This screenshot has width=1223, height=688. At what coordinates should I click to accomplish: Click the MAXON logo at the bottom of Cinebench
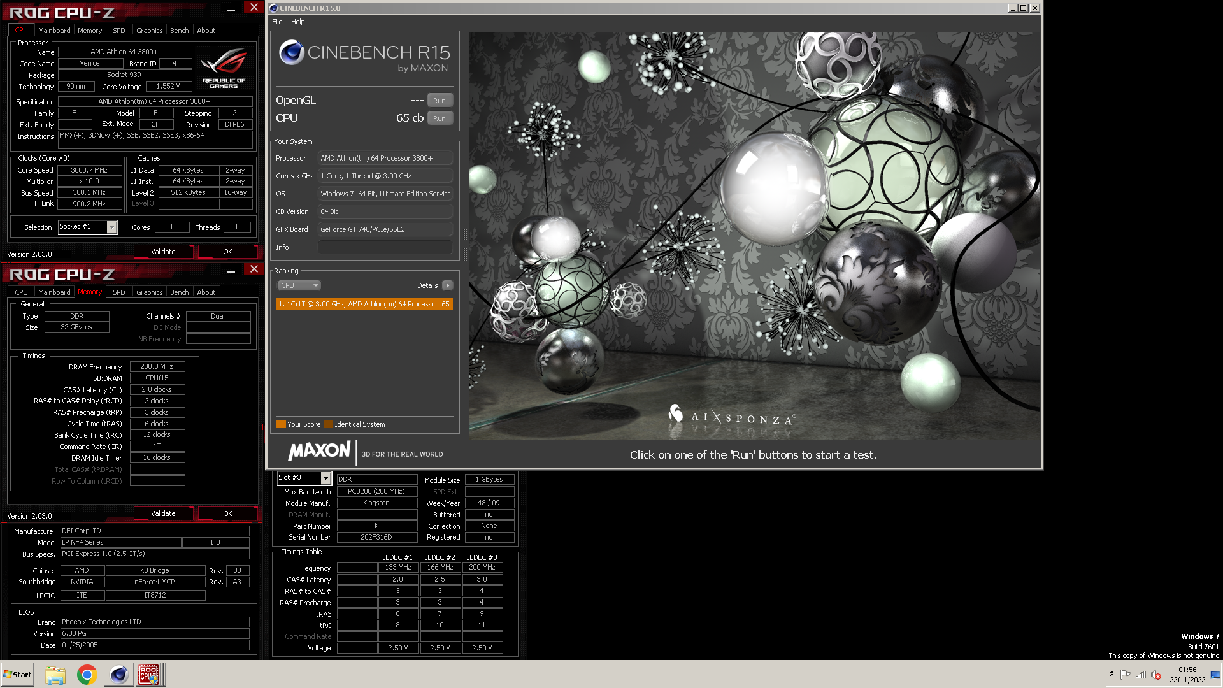319,451
